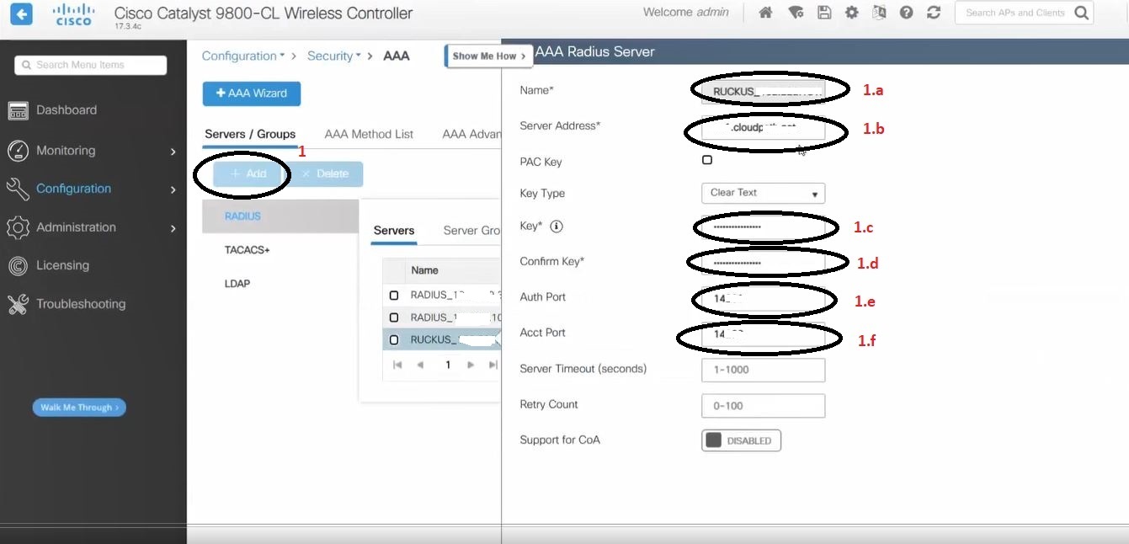Enable the Support for CoA toggle
This screenshot has width=1129, height=544.
point(741,440)
